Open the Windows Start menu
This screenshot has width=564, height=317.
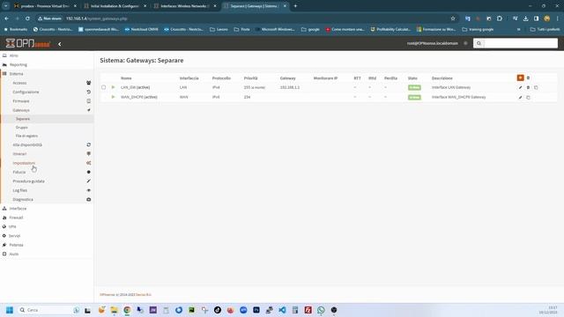[10, 310]
